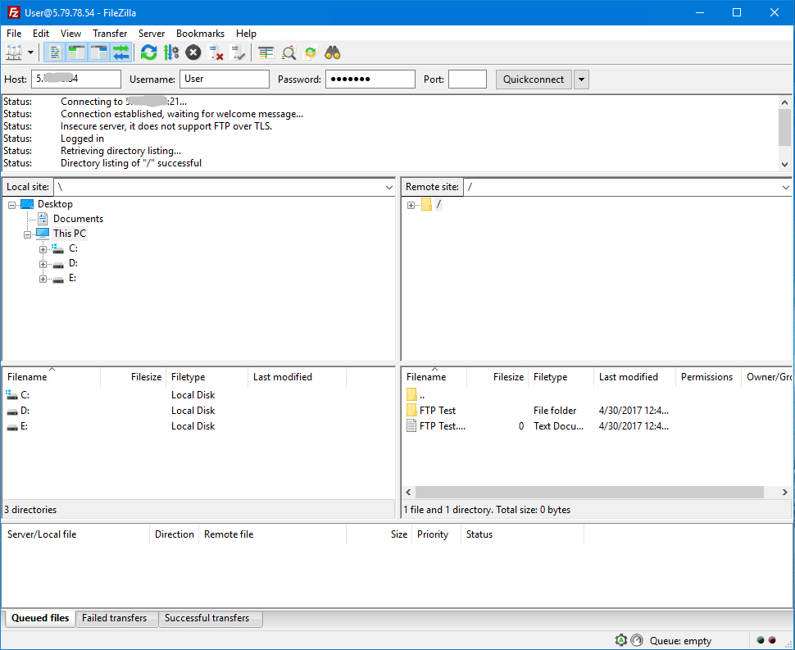Toggle the transfer queue panel
Image resolution: width=795 pixels, height=650 pixels.
click(121, 52)
